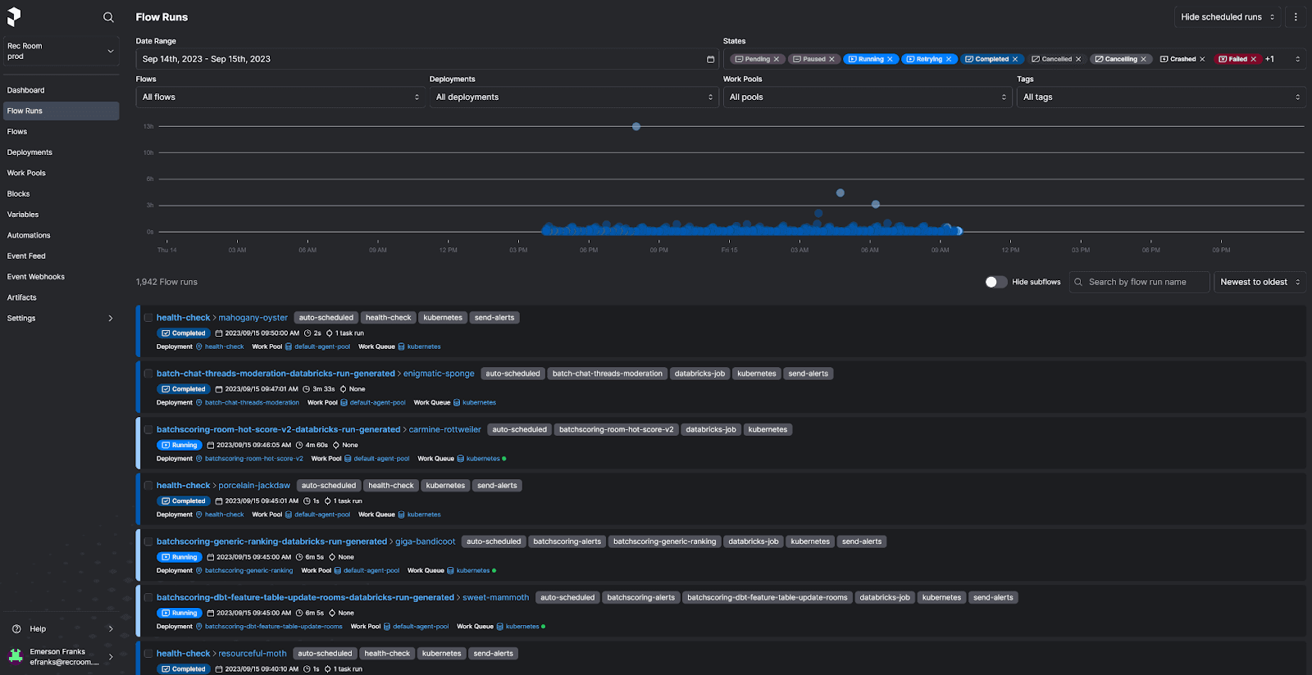Screen dimensions: 1312x675
Task: Select the enigmatic-sponge flow run checkbox
Action: pos(148,374)
